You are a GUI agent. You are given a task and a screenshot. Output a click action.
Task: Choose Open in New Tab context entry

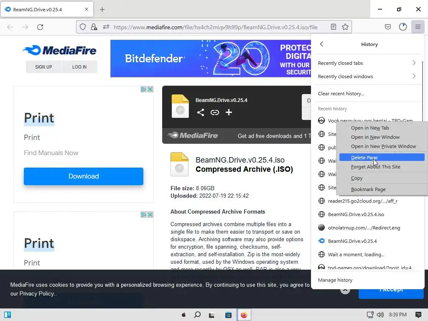382,128
